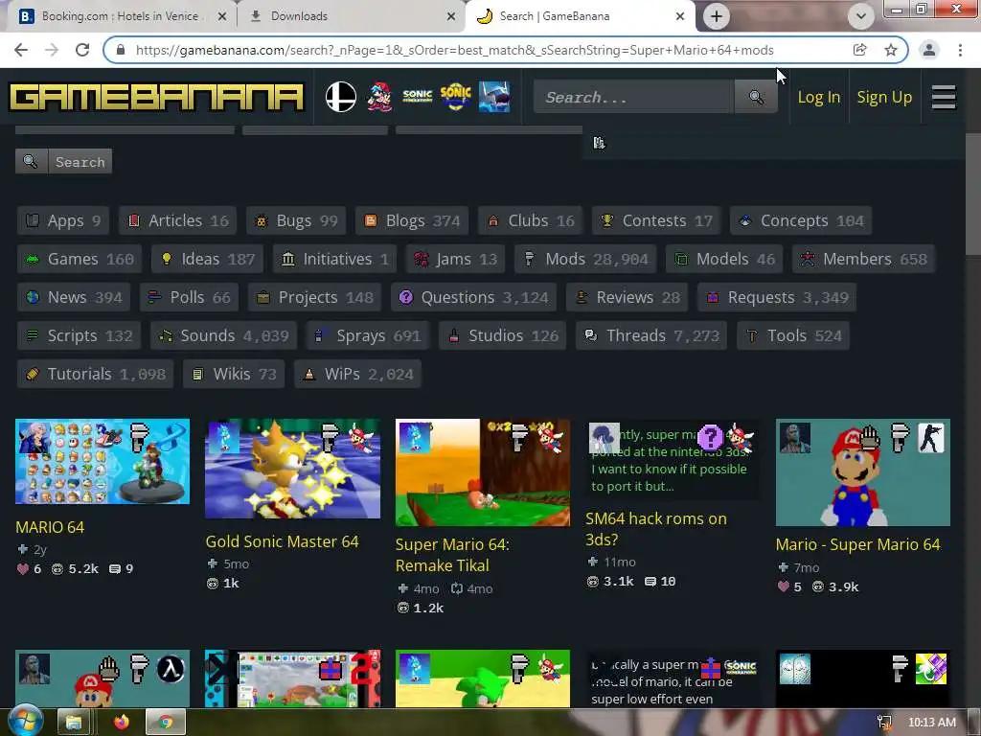Image resolution: width=981 pixels, height=736 pixels.
Task: Reload the page with browser refresh icon
Action: (82, 50)
